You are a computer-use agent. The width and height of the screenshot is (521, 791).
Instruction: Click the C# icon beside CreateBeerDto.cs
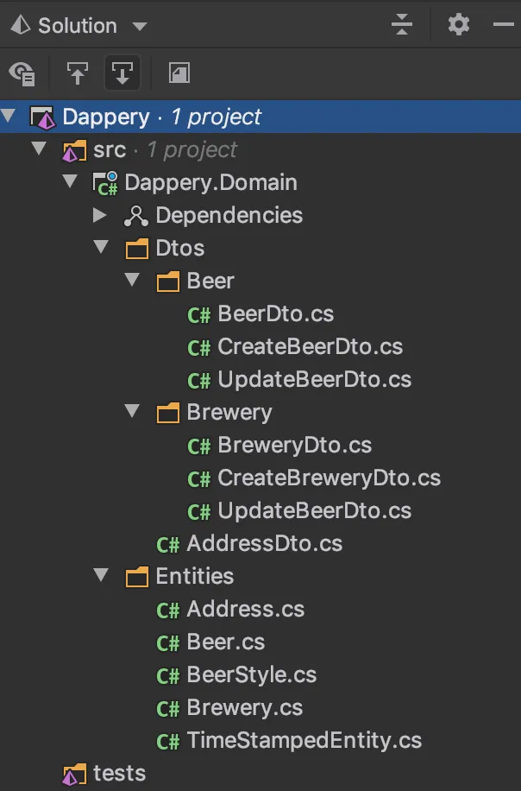click(x=199, y=349)
